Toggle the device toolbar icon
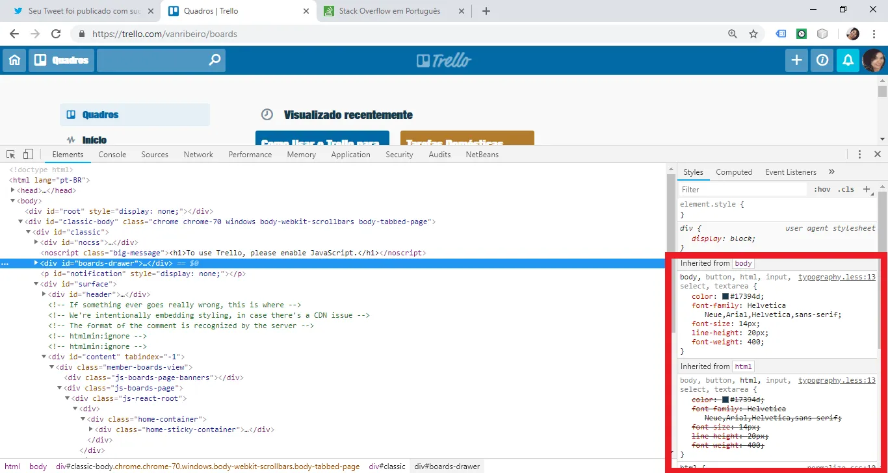 click(28, 155)
